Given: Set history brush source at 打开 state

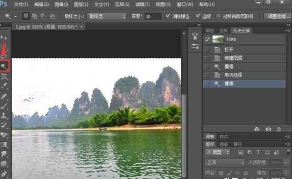Looking at the screenshot, I should (x=207, y=50).
